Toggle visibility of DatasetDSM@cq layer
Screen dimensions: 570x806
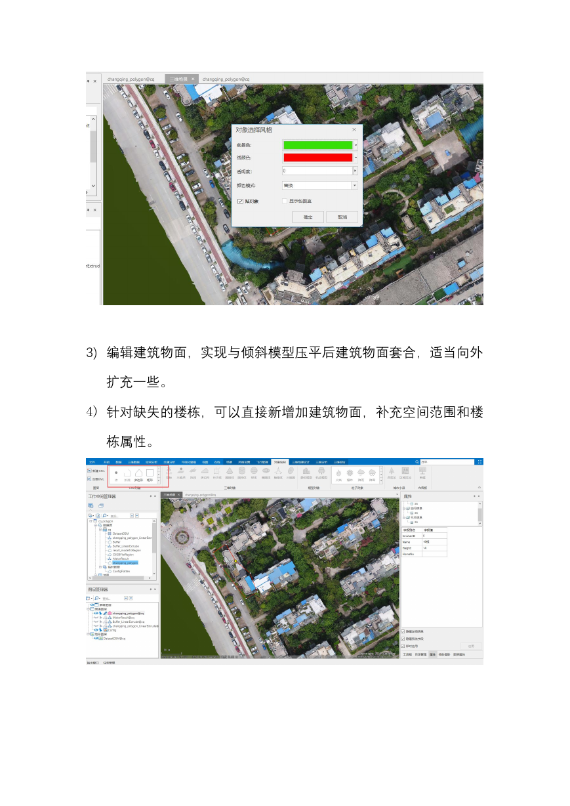click(96, 638)
